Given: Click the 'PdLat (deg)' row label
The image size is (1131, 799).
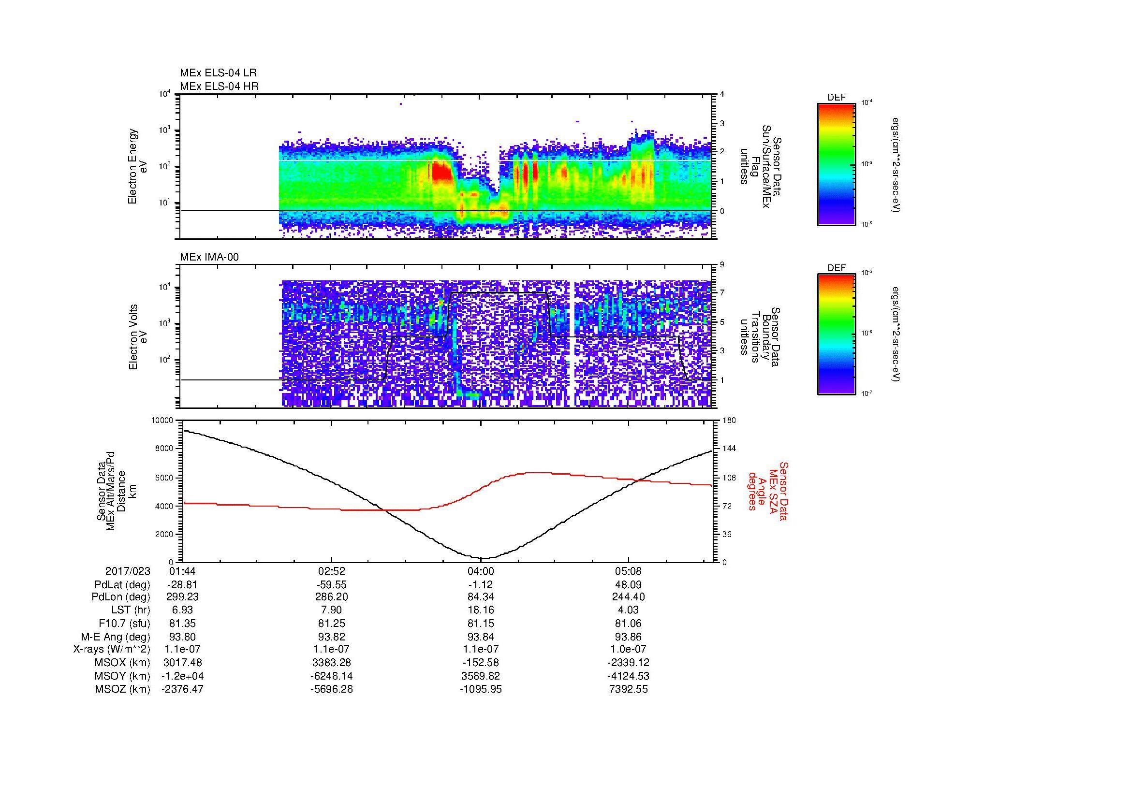Looking at the screenshot, I should pyautogui.click(x=122, y=585).
